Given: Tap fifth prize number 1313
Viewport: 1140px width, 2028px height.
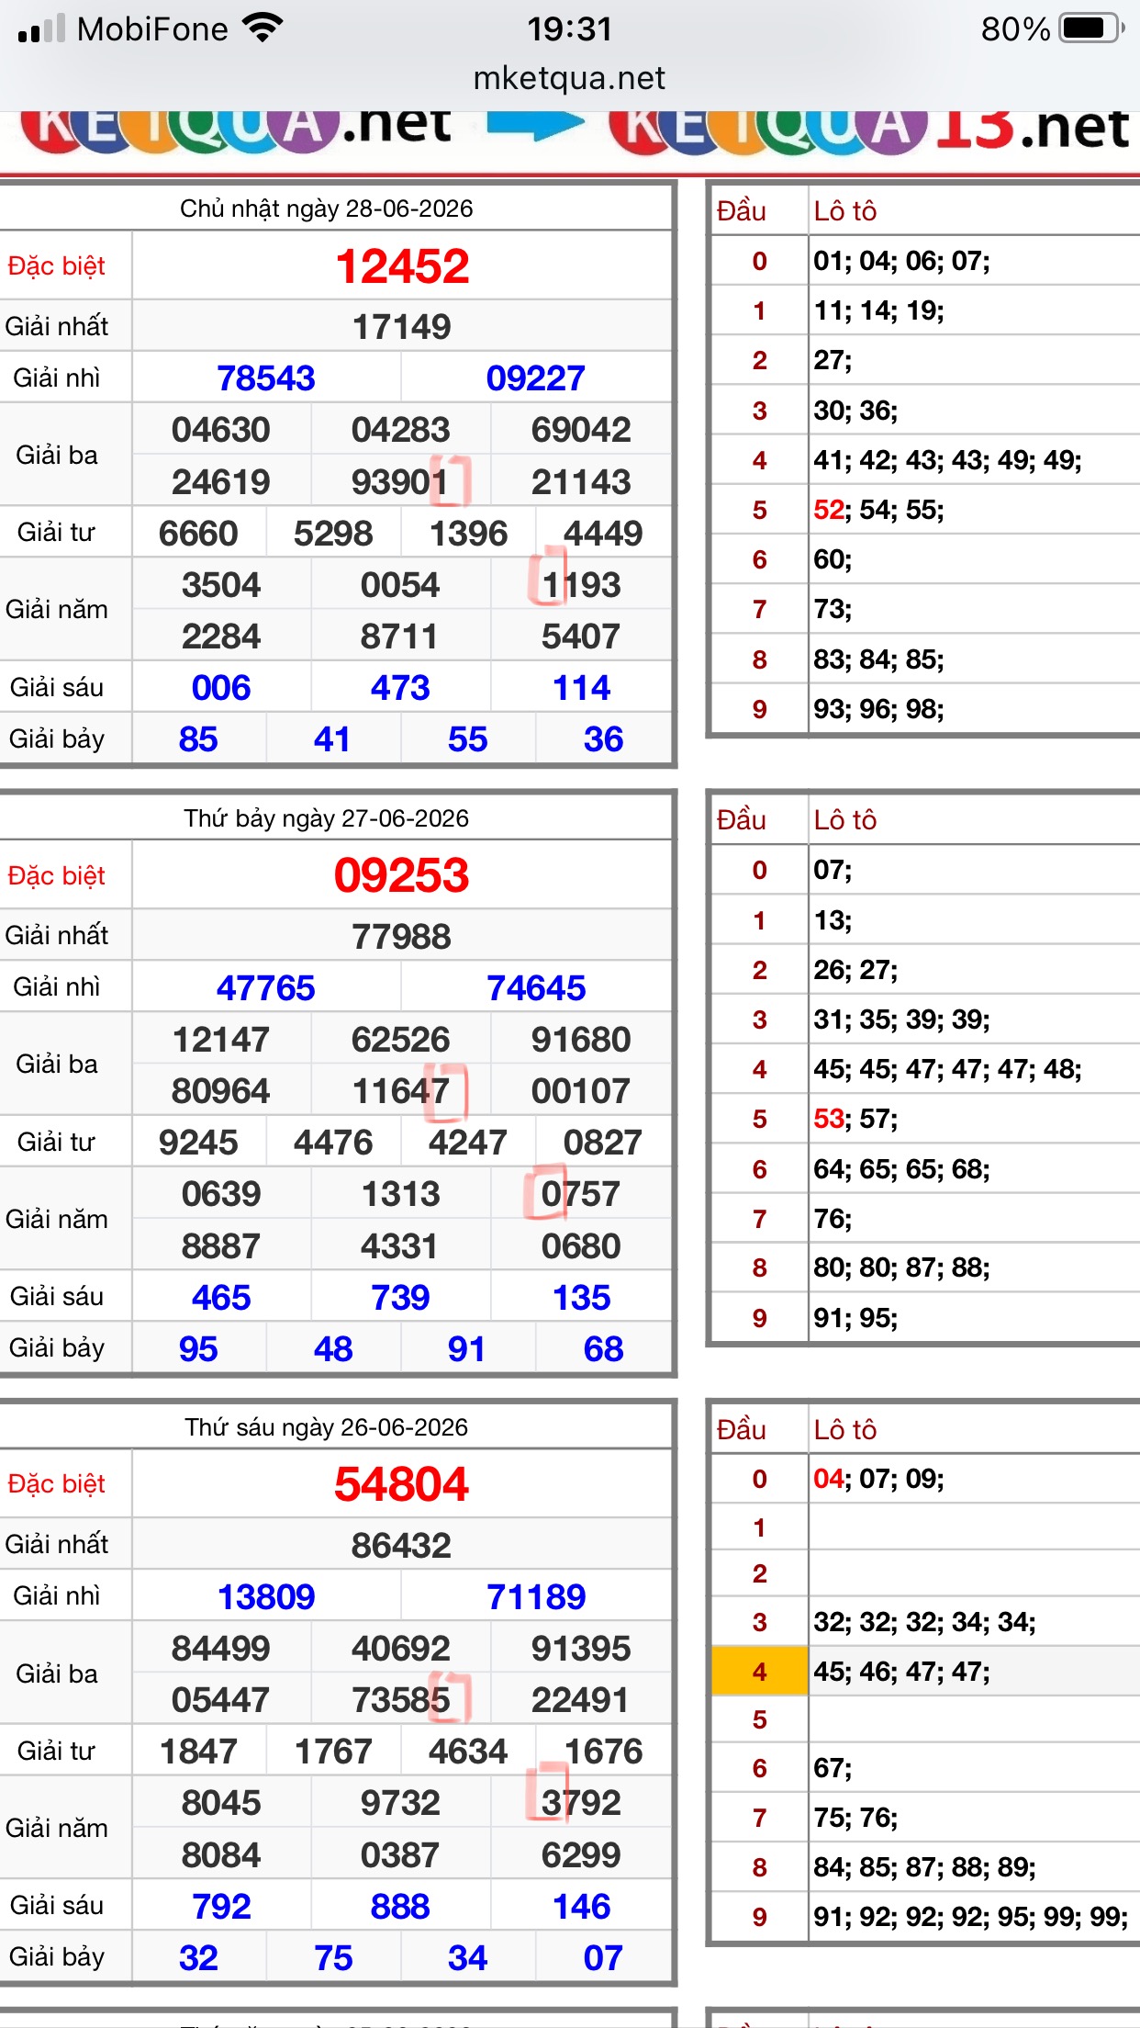Looking at the screenshot, I should tap(400, 1194).
